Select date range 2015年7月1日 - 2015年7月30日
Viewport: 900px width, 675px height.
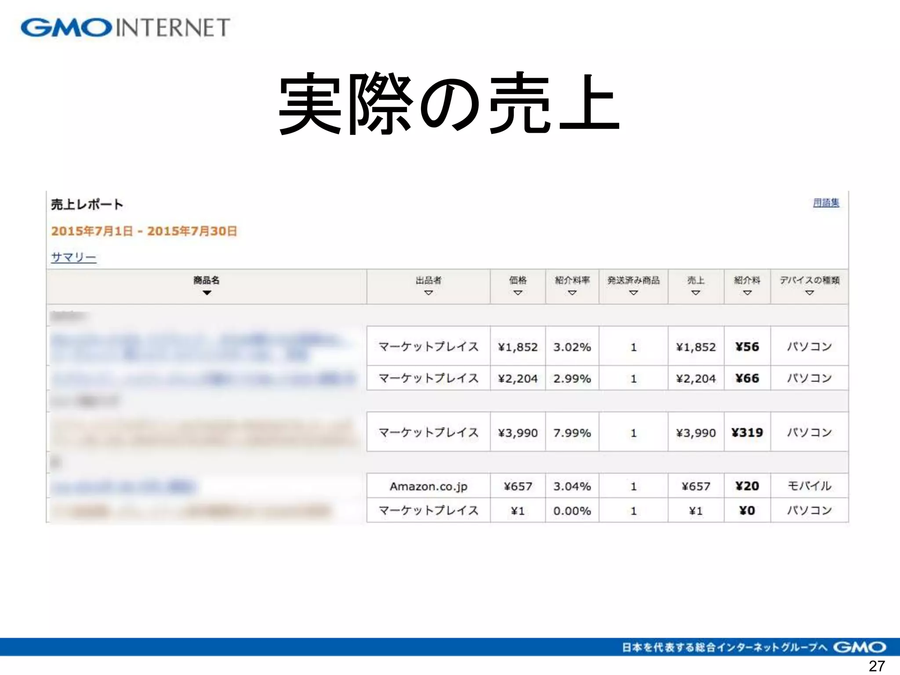tap(144, 231)
